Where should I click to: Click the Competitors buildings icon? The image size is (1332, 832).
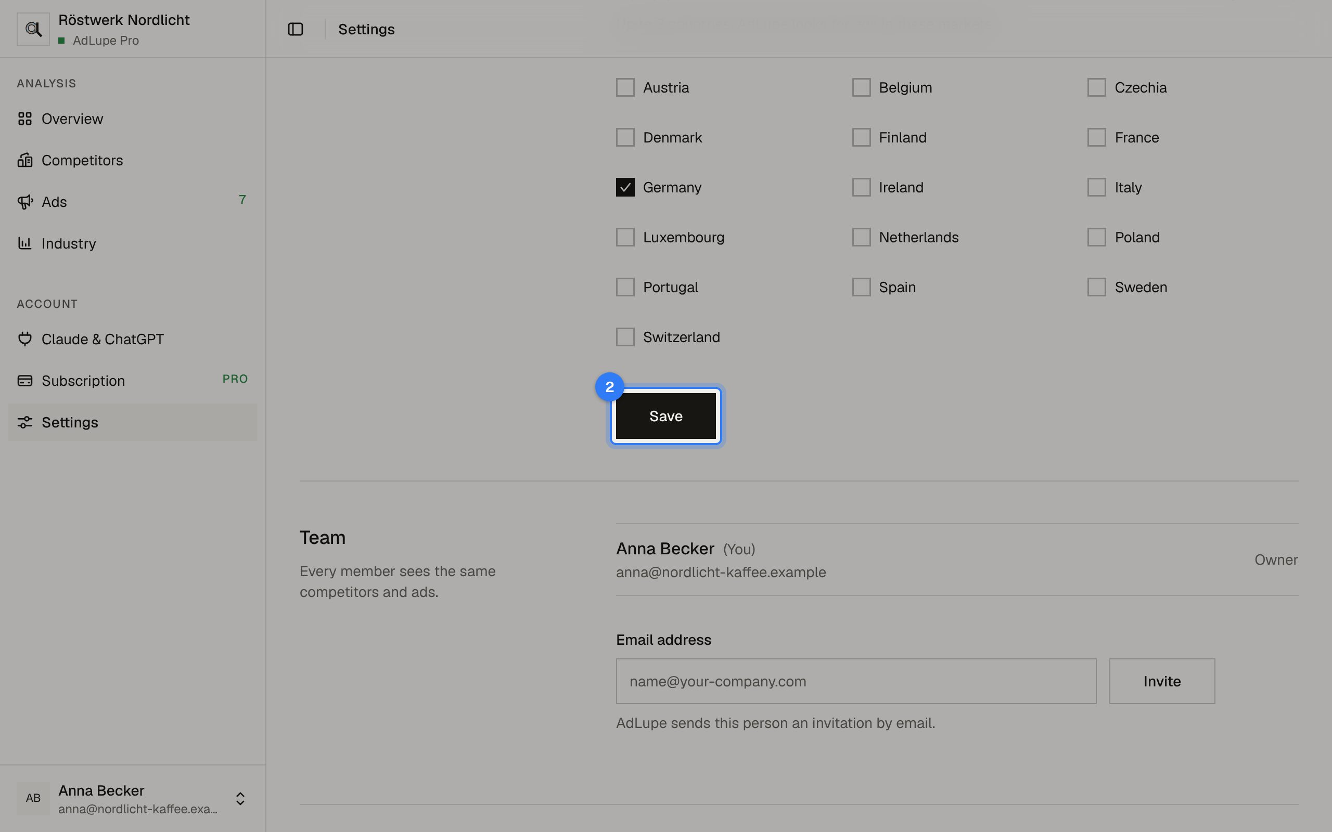pos(25,160)
